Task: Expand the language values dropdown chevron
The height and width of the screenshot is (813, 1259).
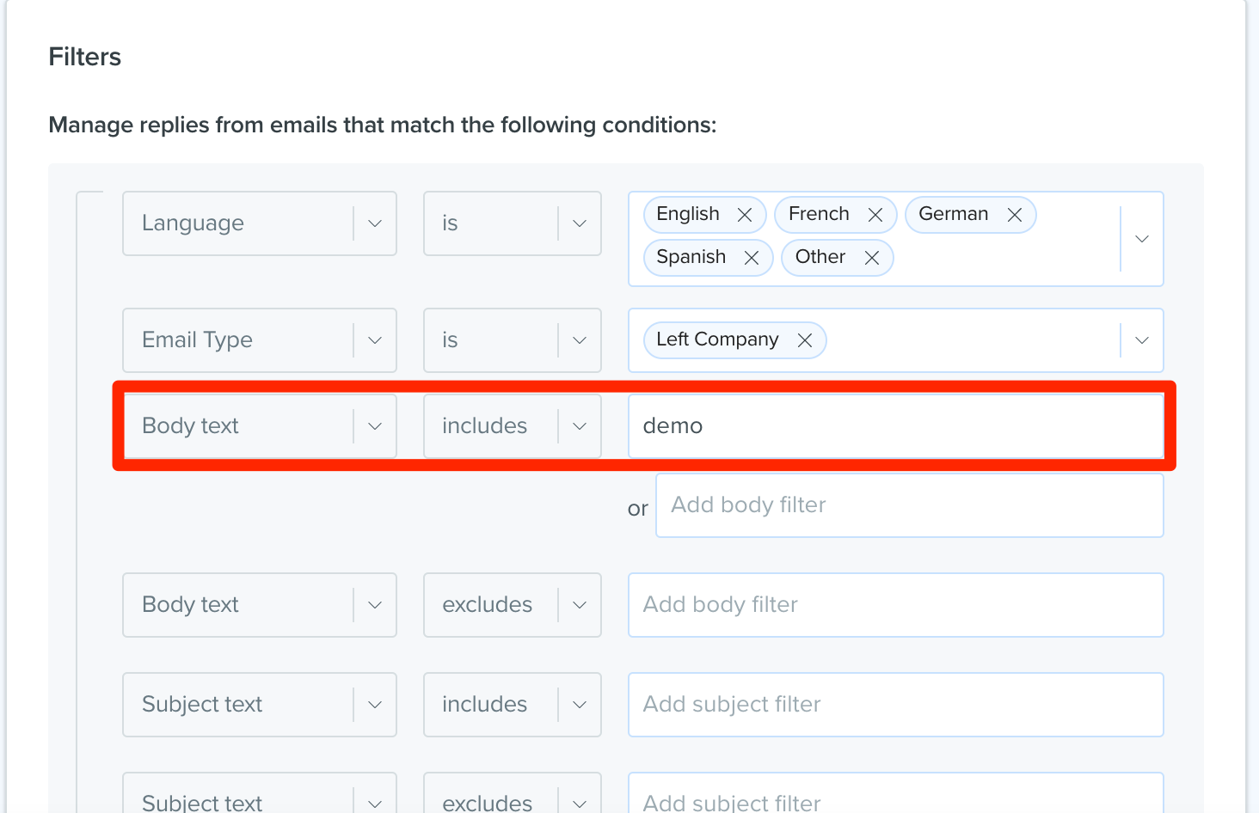Action: [x=1142, y=239]
